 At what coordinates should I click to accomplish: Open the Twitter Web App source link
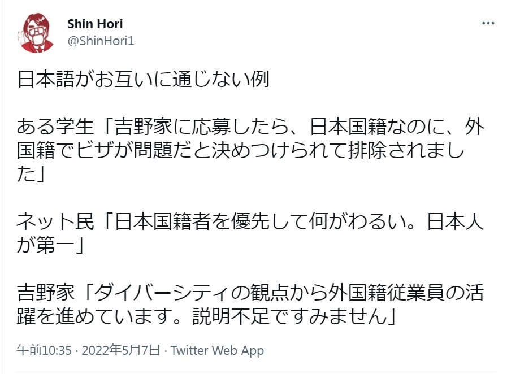pos(217,350)
